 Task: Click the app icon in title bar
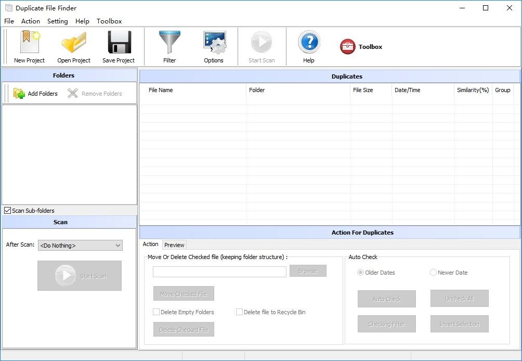9,8
